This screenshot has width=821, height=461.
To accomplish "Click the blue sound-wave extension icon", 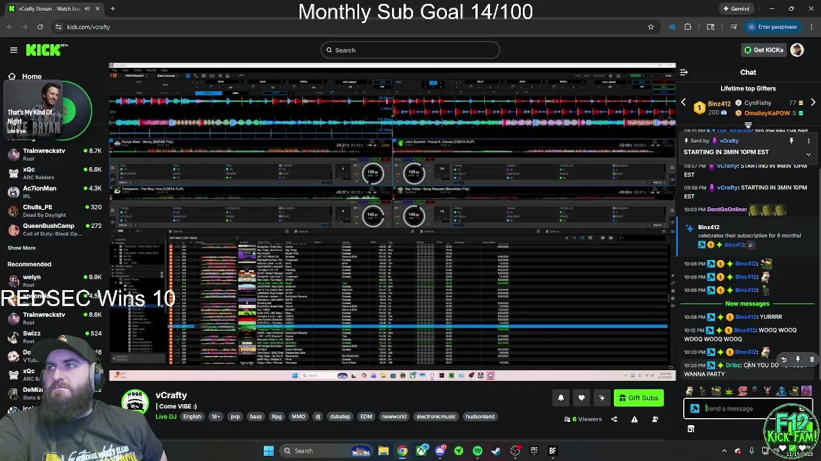I will (x=672, y=27).
